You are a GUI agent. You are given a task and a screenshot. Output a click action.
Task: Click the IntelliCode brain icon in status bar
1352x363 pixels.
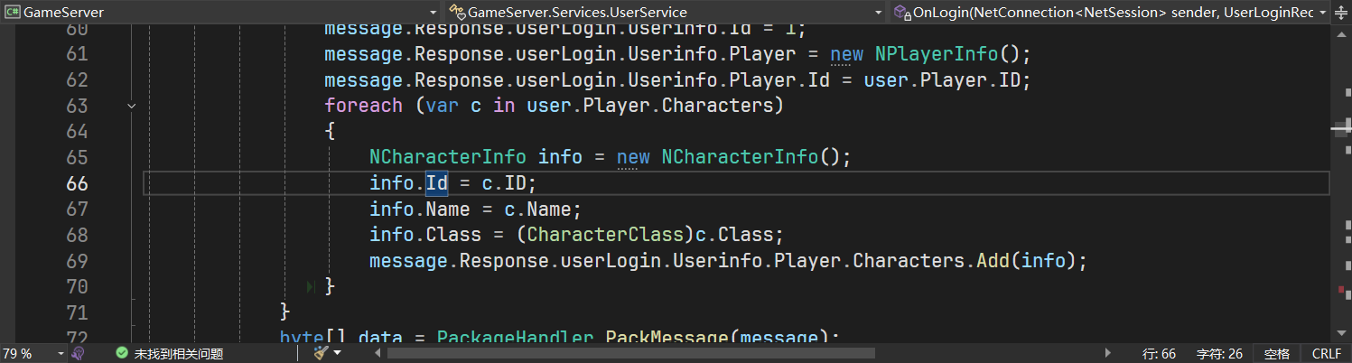click(x=79, y=353)
